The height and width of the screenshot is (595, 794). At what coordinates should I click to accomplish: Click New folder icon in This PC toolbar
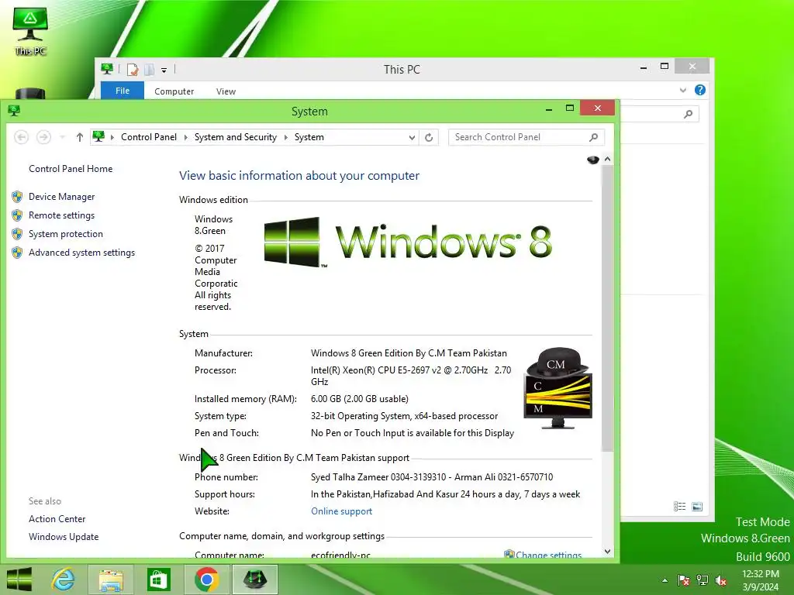[x=150, y=70]
